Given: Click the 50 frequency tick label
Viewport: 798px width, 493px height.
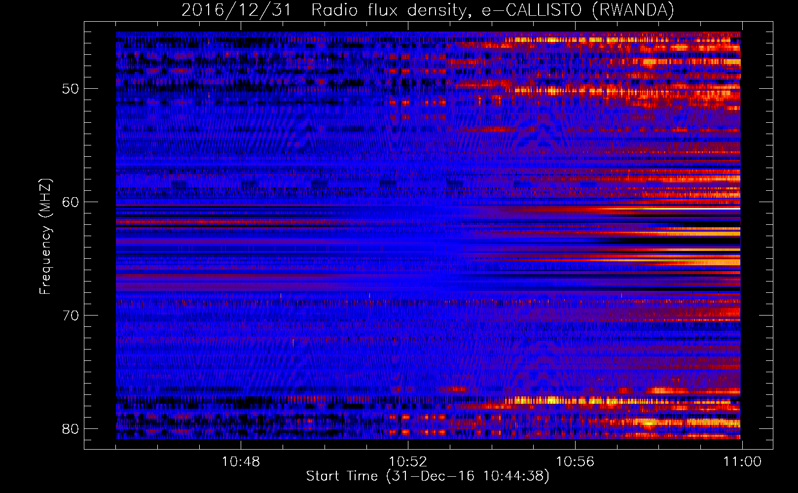Looking at the screenshot, I should click(x=71, y=89).
